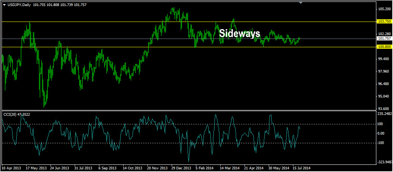Click the chart shift marker at top
Screen dimensions: 393x172
301,3
